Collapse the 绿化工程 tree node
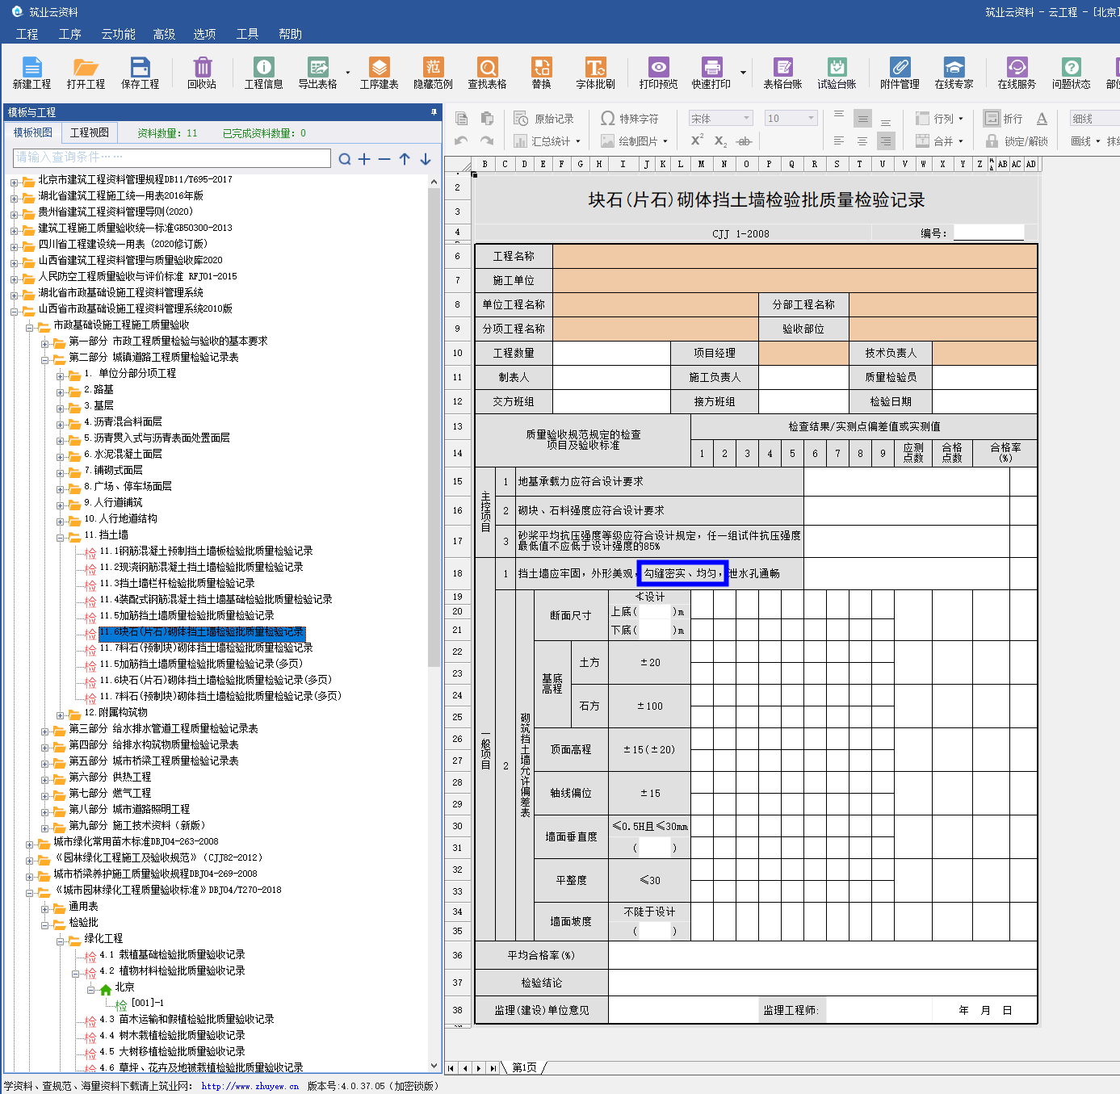The image size is (1120, 1094). point(61,941)
